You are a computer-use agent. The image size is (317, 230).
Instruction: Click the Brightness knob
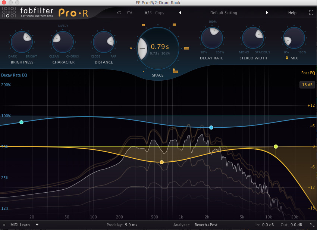[x=22, y=42]
